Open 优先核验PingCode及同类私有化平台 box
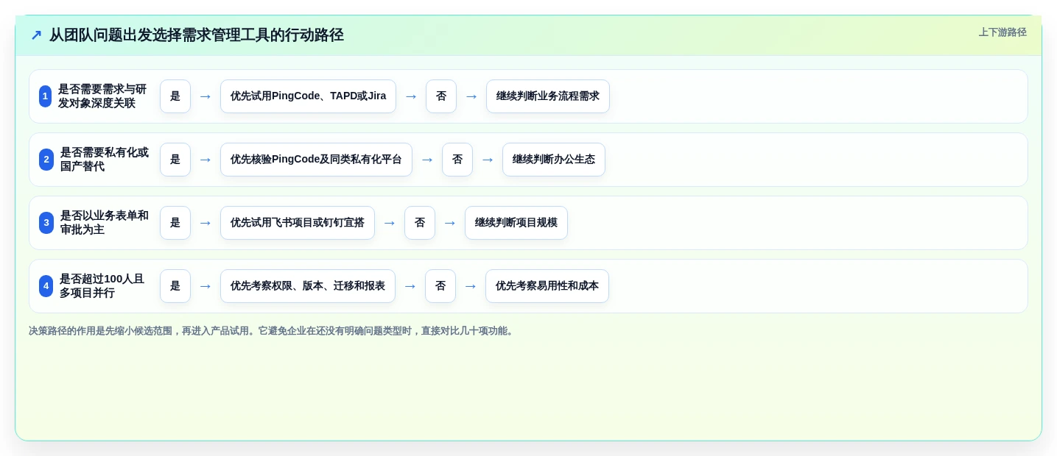 [x=316, y=160]
